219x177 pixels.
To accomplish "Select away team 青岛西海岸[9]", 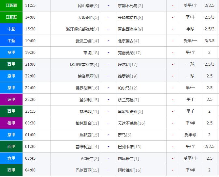I will pyautogui.click(x=130, y=29).
